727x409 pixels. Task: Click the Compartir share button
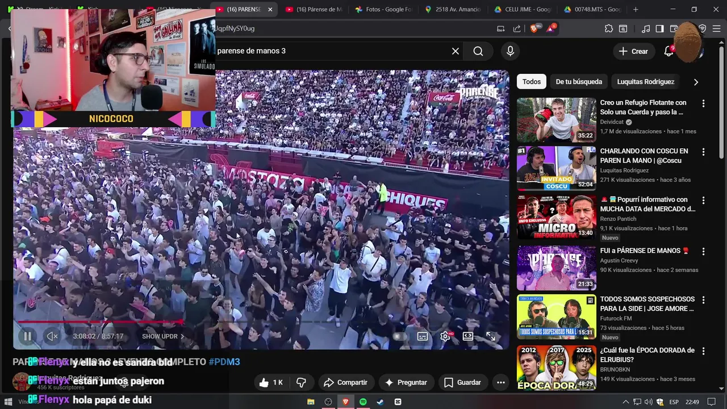346,383
